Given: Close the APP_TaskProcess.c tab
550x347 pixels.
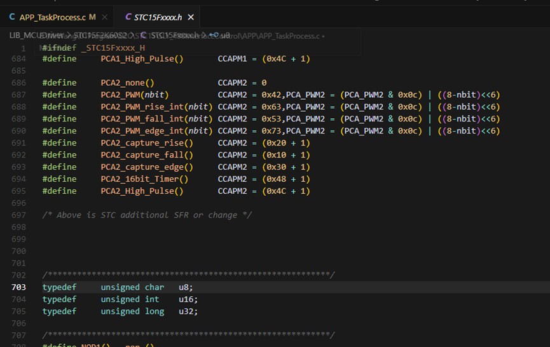Looking at the screenshot, I should coord(104,17).
